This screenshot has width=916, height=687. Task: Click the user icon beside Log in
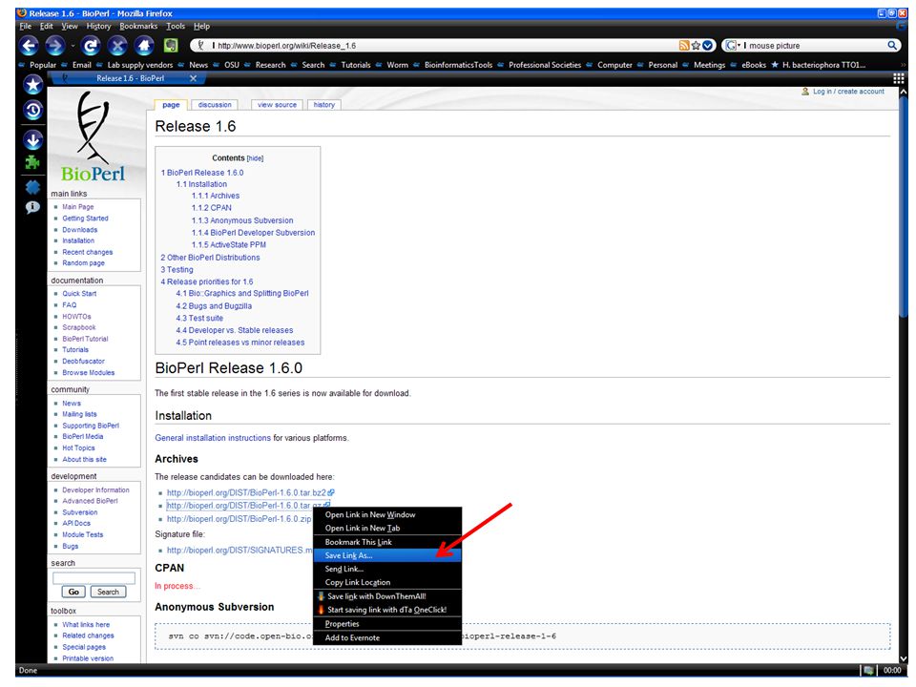[805, 92]
